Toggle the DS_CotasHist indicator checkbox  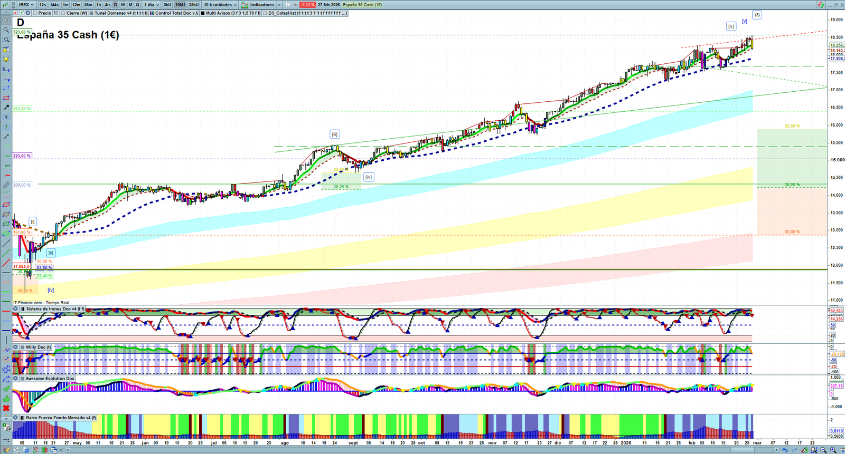[x=265, y=13]
